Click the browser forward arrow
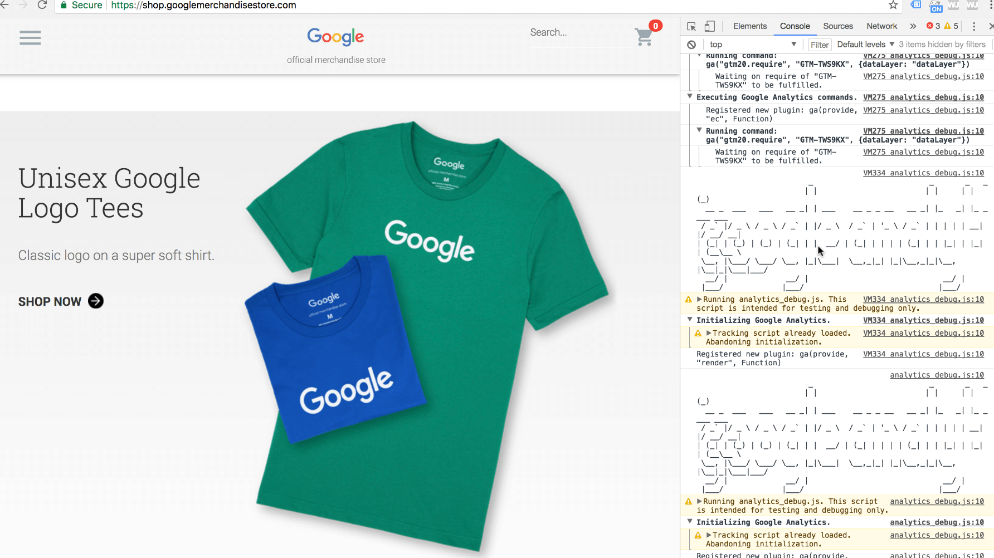Screen dimensions: 994x558 [x=23, y=5]
